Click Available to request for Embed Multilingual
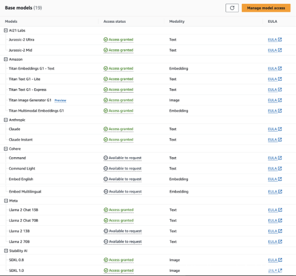The width and height of the screenshot is (296, 276). pos(122,191)
